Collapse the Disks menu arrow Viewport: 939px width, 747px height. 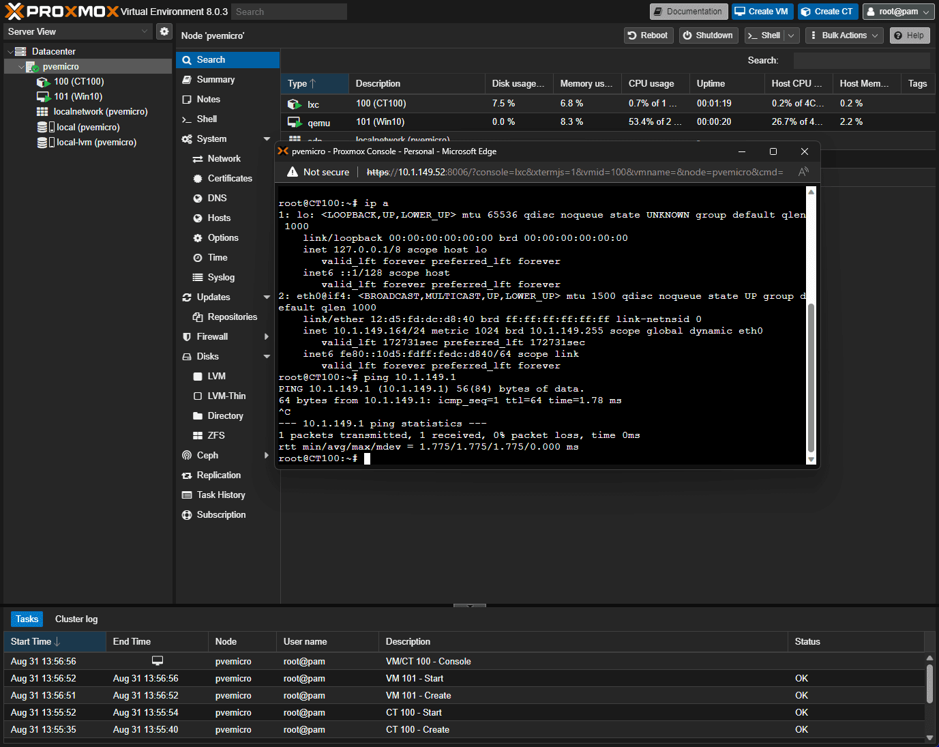(x=267, y=356)
